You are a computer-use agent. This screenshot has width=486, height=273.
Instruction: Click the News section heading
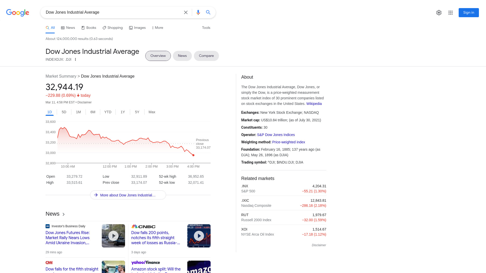(x=52, y=214)
